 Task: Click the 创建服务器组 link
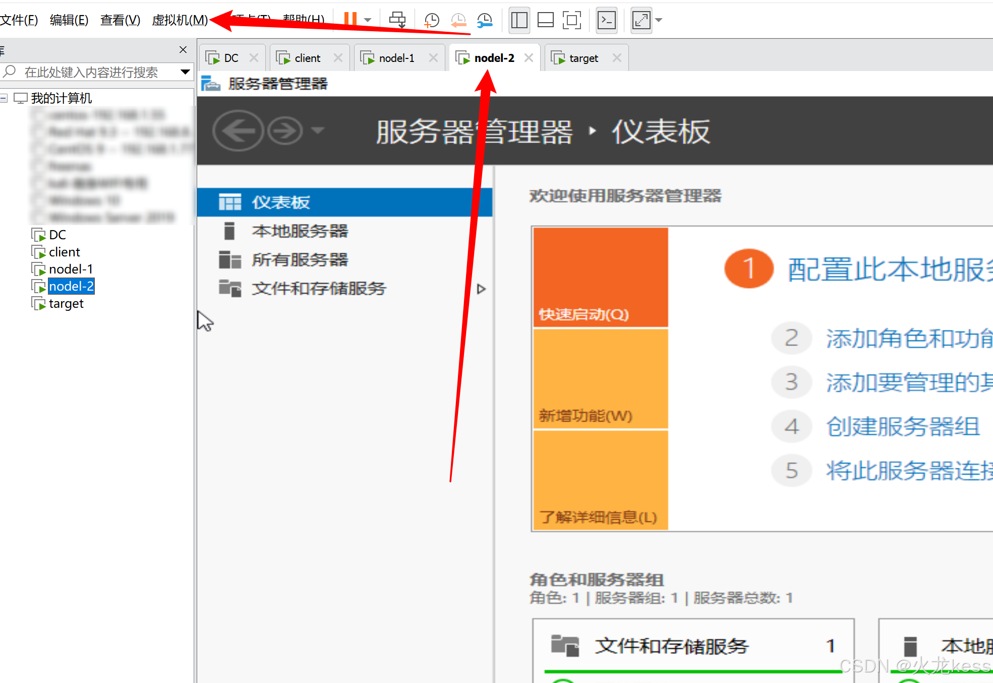902,426
